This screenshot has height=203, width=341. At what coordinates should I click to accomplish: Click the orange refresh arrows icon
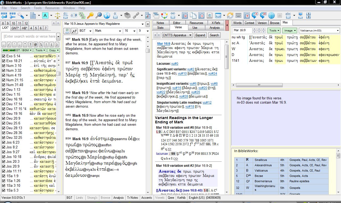(x=230, y=15)
